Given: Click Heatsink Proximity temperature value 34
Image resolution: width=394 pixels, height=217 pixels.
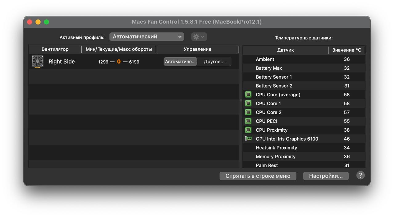Looking at the screenshot, I should pyautogui.click(x=347, y=148).
